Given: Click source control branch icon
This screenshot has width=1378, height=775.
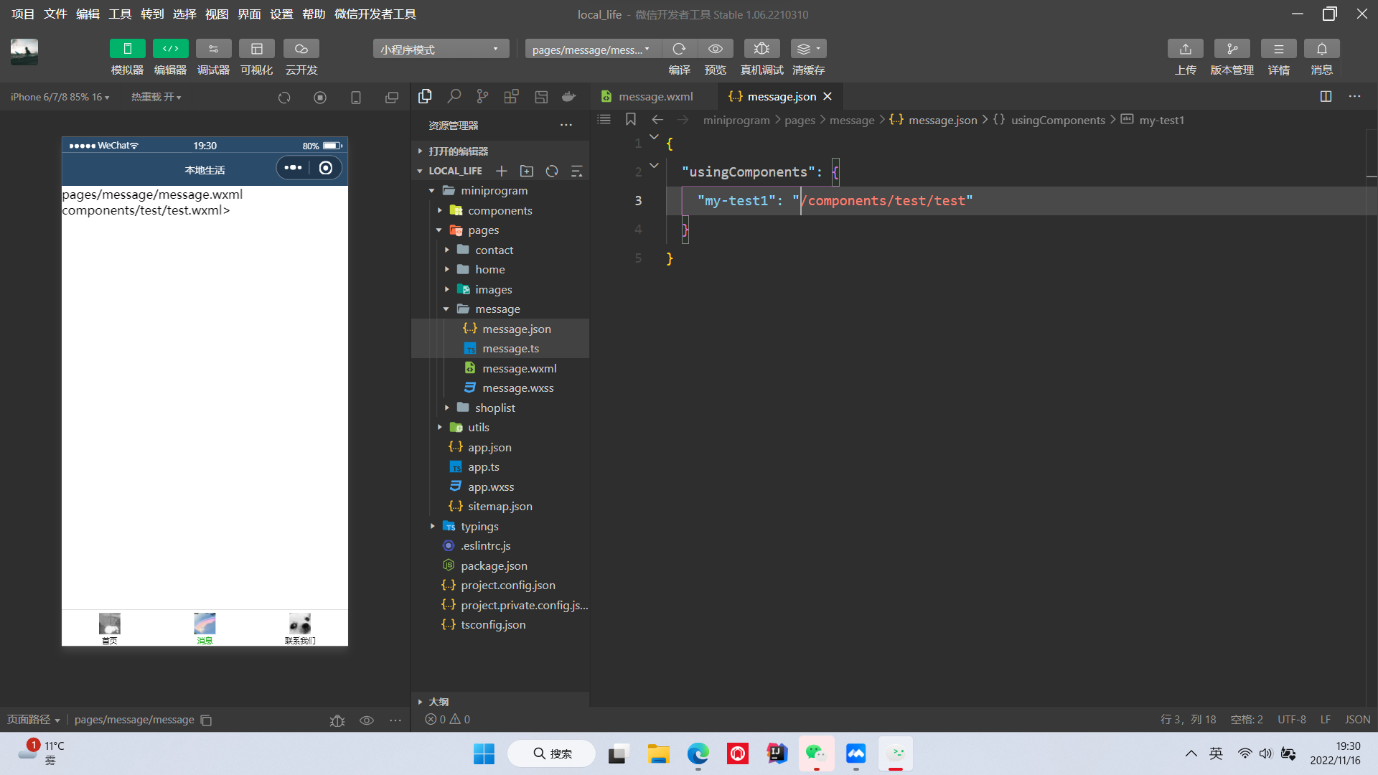Looking at the screenshot, I should coord(482,96).
